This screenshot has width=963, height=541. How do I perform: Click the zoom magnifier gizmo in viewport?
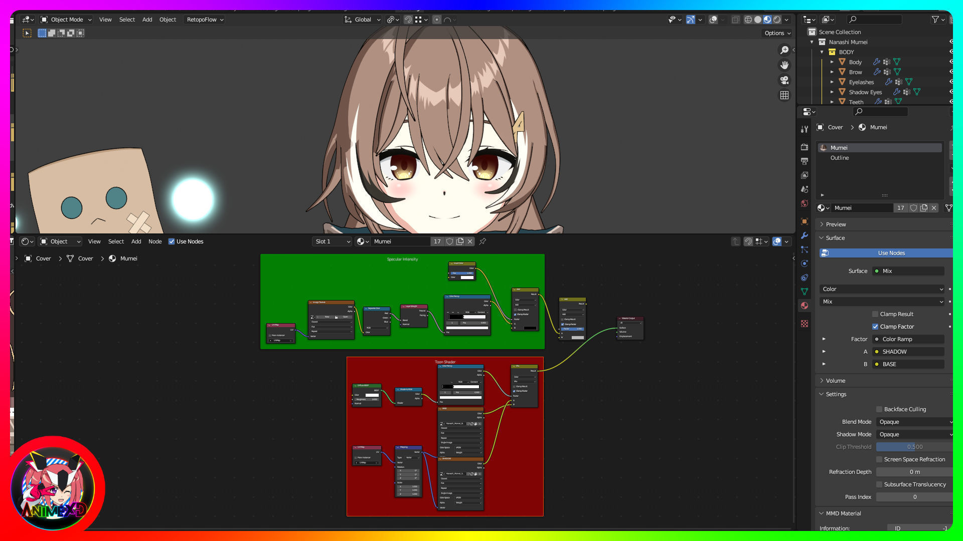coord(784,50)
